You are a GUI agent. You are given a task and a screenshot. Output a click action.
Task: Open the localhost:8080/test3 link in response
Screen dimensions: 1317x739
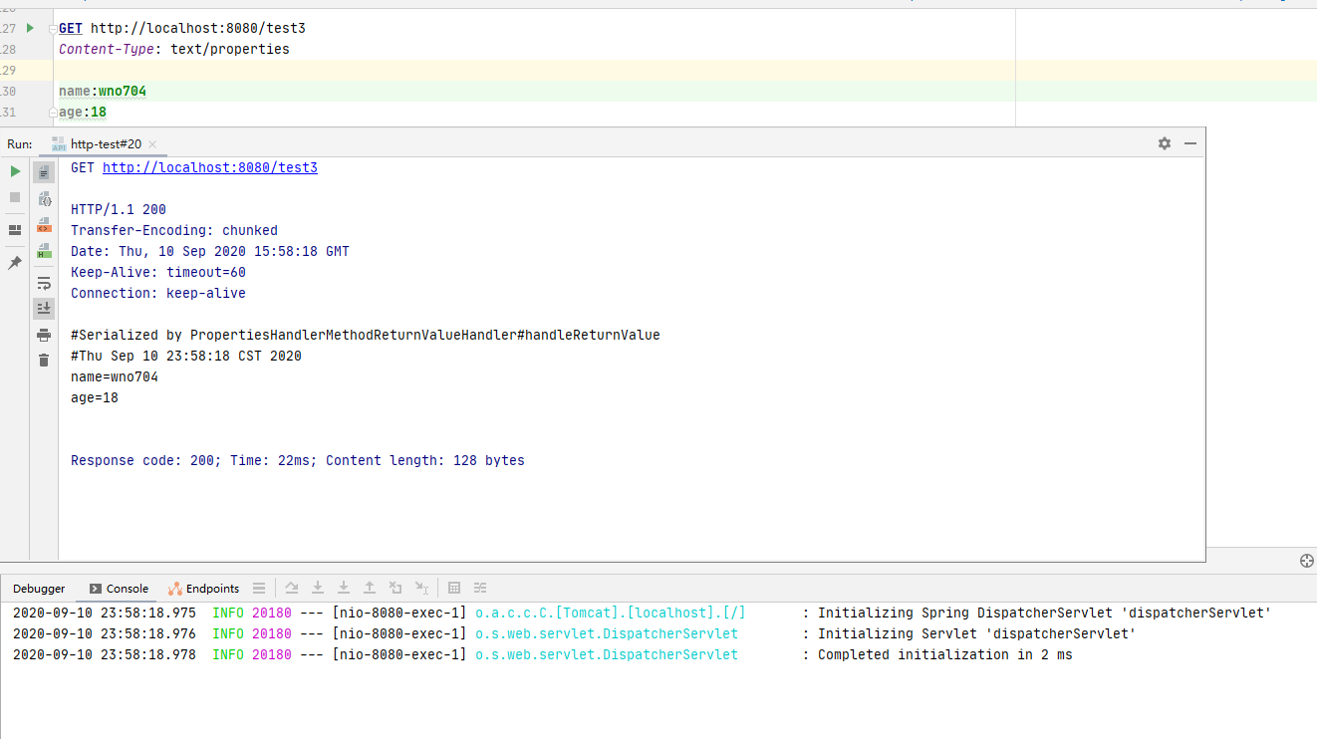click(x=209, y=168)
